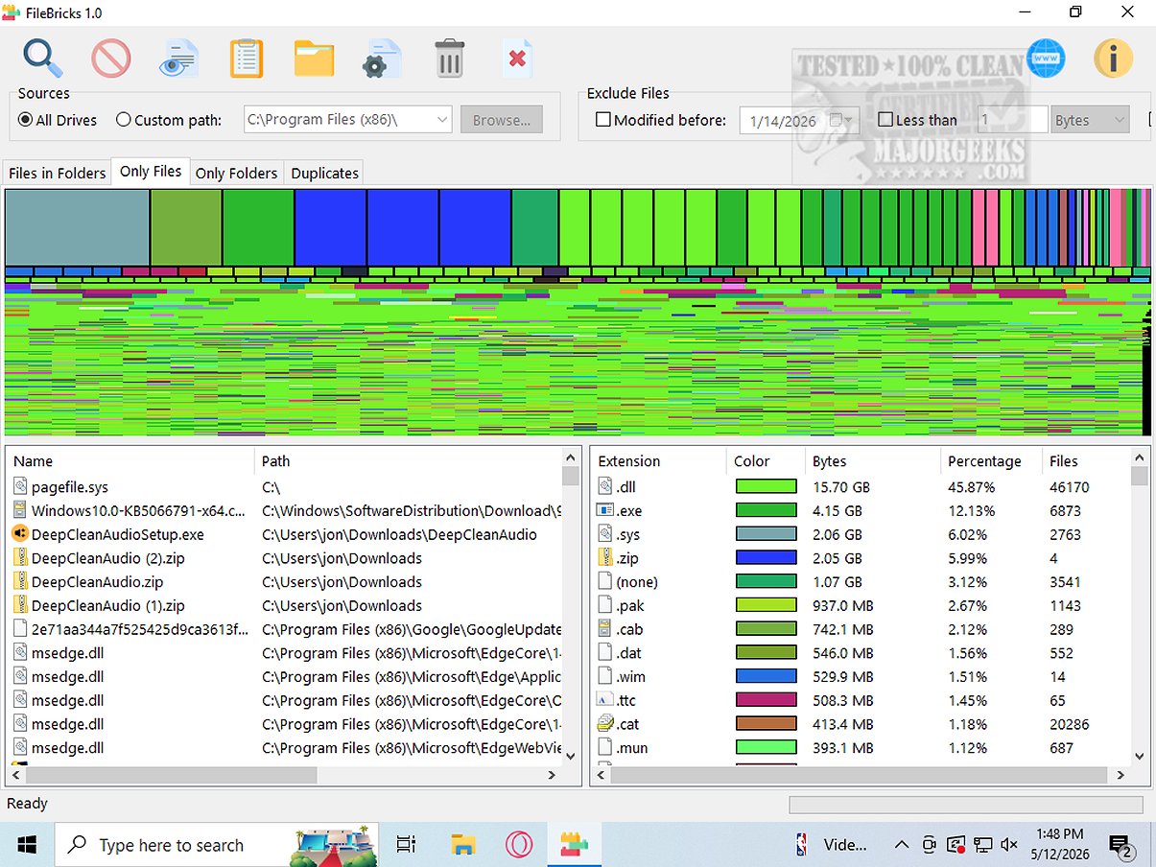Image resolution: width=1156 pixels, height=867 pixels.
Task: Click the red stop scan icon
Action: coord(111,59)
